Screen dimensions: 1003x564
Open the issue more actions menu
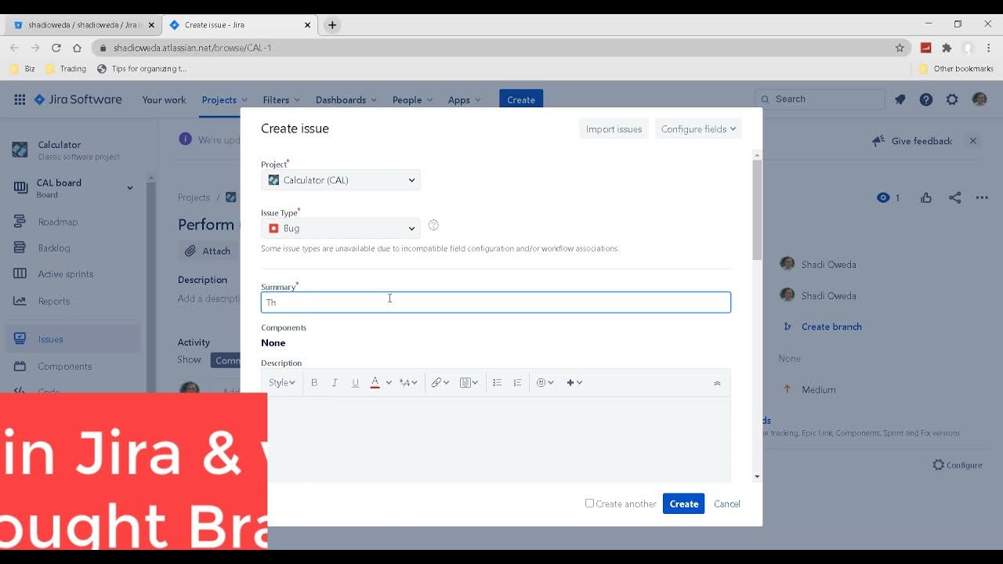[x=982, y=197]
